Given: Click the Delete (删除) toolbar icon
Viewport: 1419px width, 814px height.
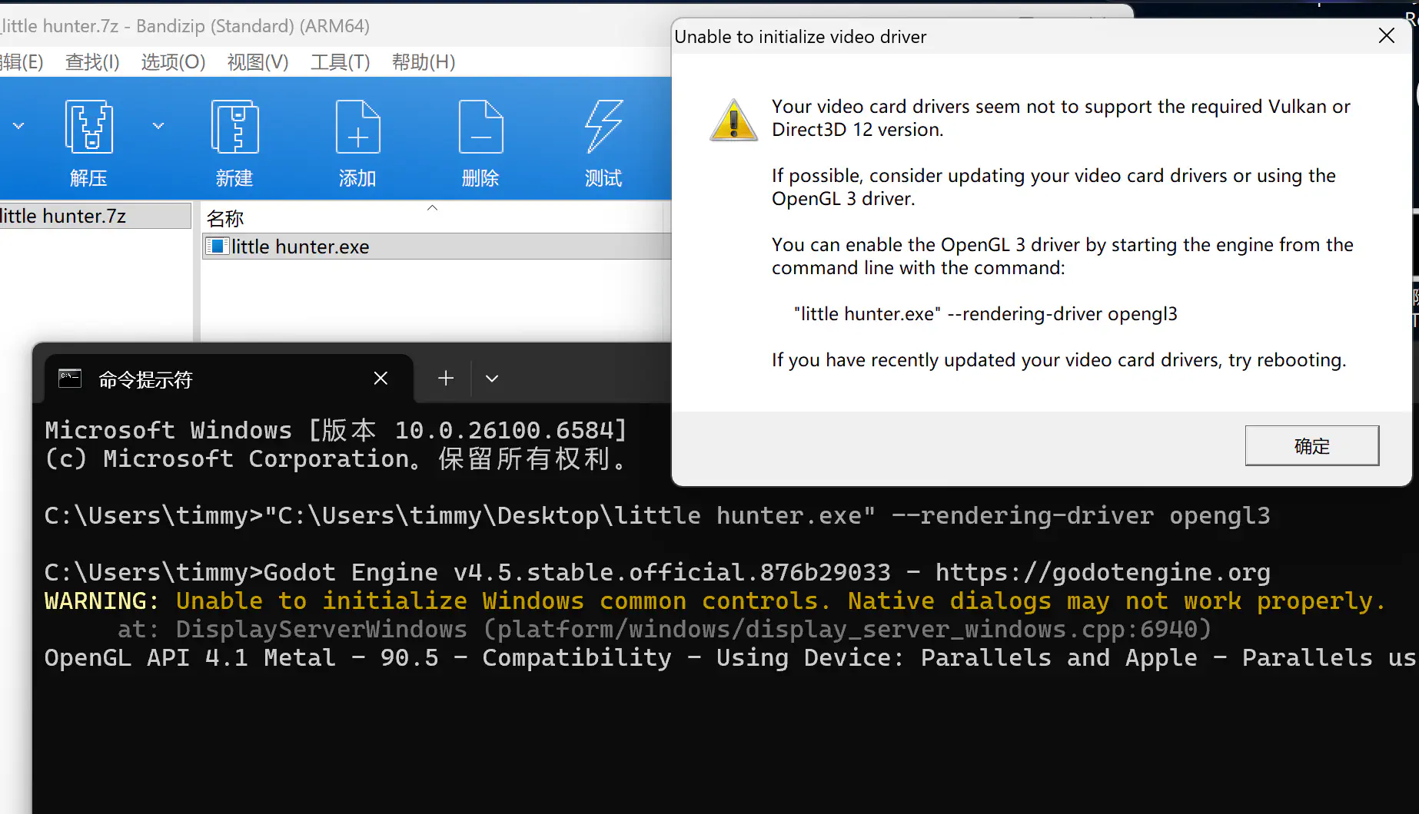Looking at the screenshot, I should point(480,127).
